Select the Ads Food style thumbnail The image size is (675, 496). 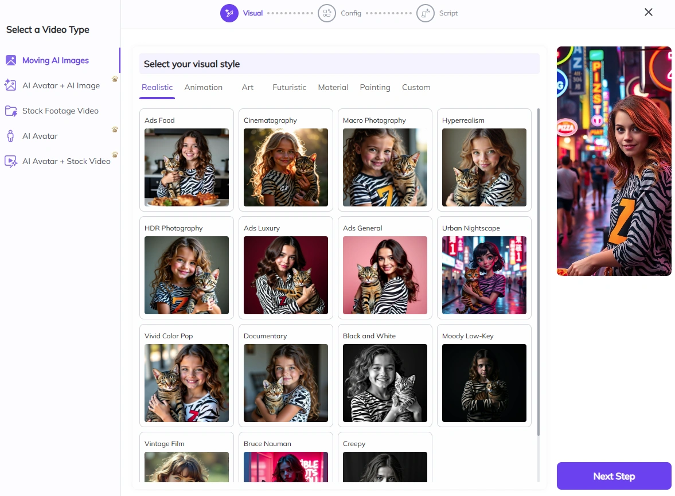pyautogui.click(x=186, y=167)
